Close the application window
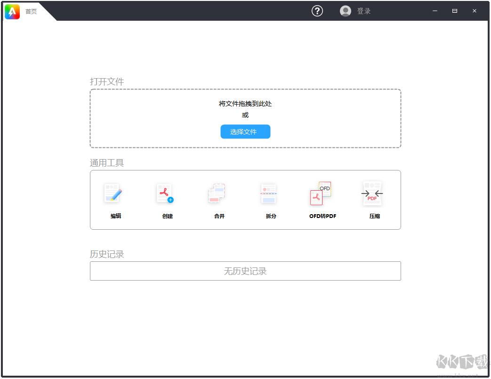Viewport: 491px width, 379px height. click(475, 11)
